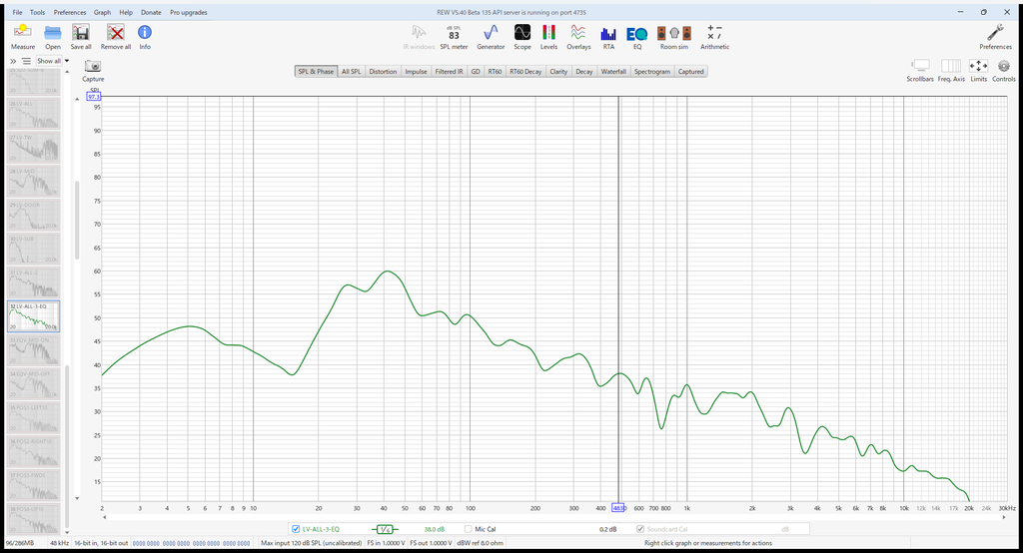The width and height of the screenshot is (1023, 553).
Task: Open Room sim tool
Action: pos(674,37)
